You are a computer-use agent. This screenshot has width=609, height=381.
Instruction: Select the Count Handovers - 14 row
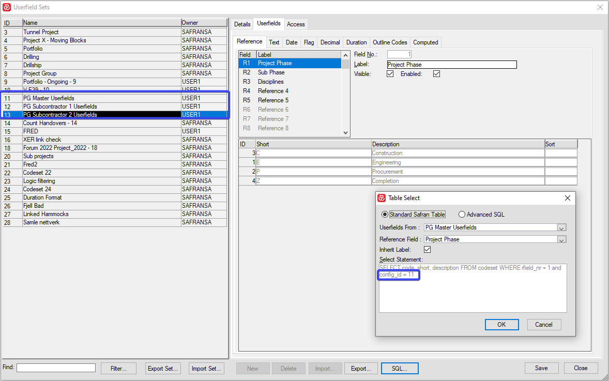(x=115, y=123)
